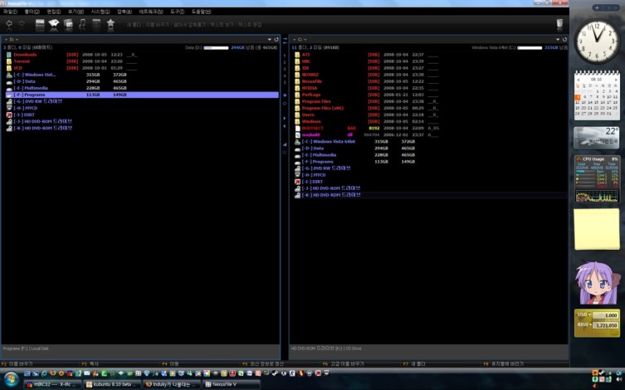Screen dimensions: 625x390
Task: Expand the right panel history dropdown arrow
Action: pos(558,40)
